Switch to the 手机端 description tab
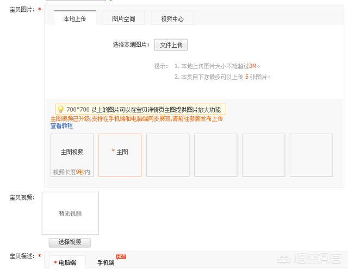348x270 pixels. (106, 263)
